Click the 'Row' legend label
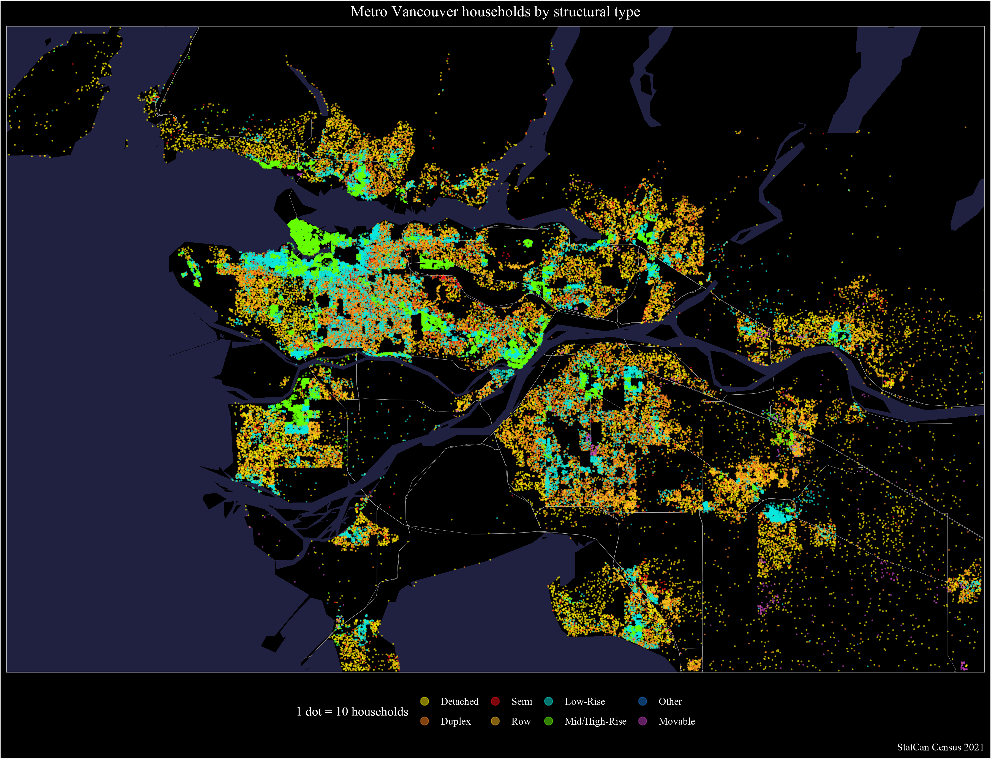This screenshot has height=759, width=991. [521, 722]
